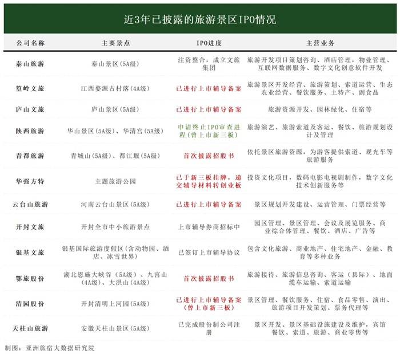The image size is (400, 354).
Task: Click the 主要景点 column header
Action: (115, 43)
